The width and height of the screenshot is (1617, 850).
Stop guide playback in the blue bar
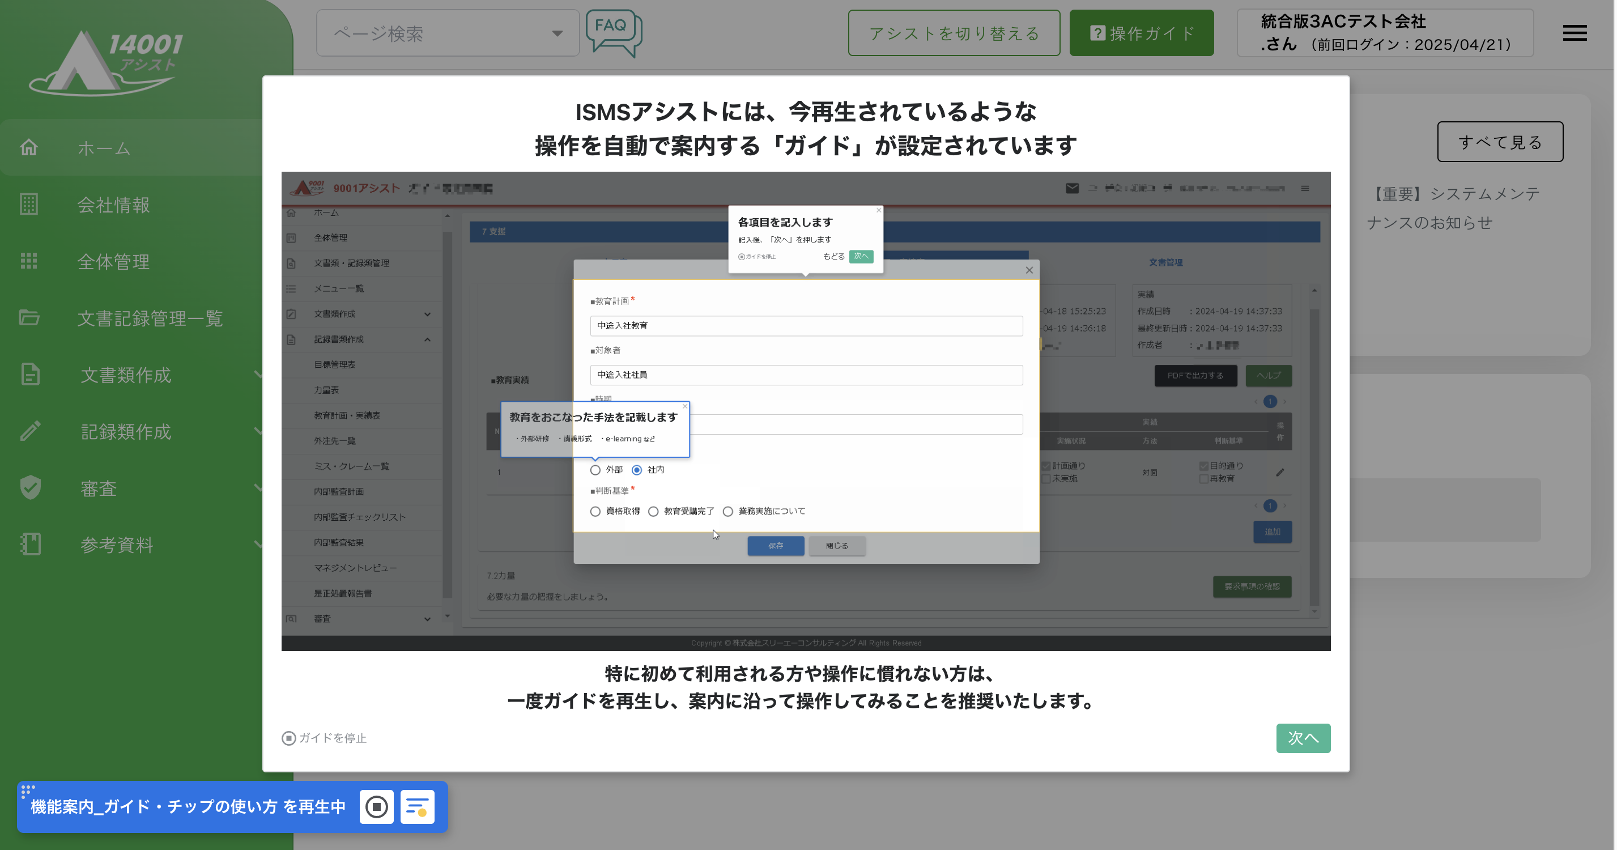376,807
